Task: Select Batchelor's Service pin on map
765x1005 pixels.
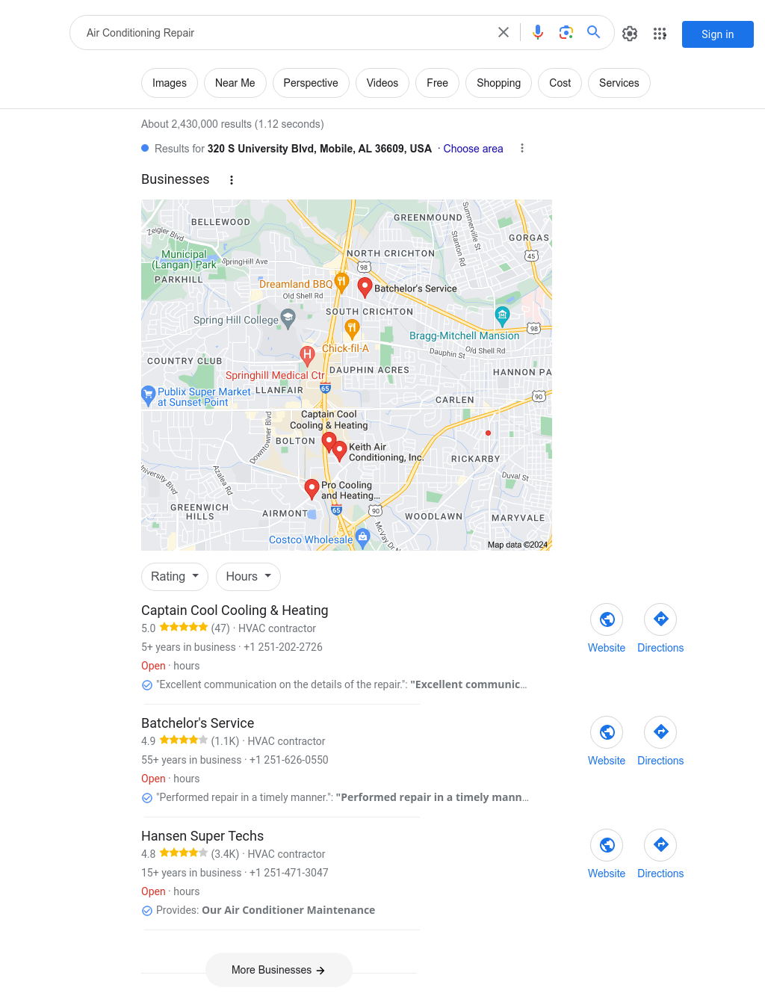Action: coord(365,286)
